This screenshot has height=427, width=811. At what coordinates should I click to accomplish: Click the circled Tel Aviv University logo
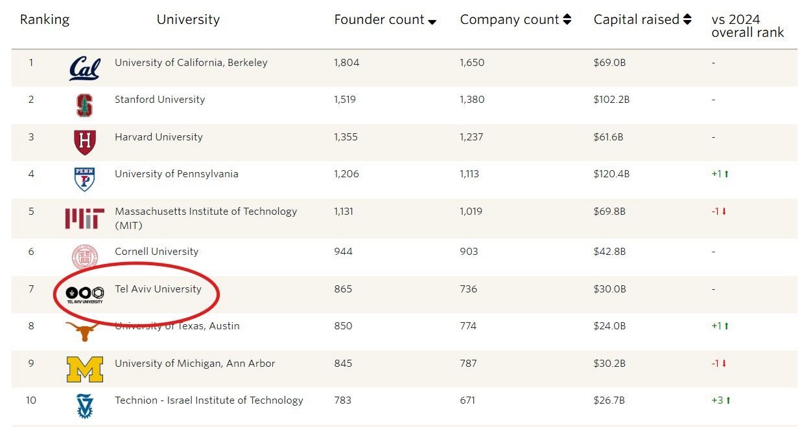pos(84,293)
